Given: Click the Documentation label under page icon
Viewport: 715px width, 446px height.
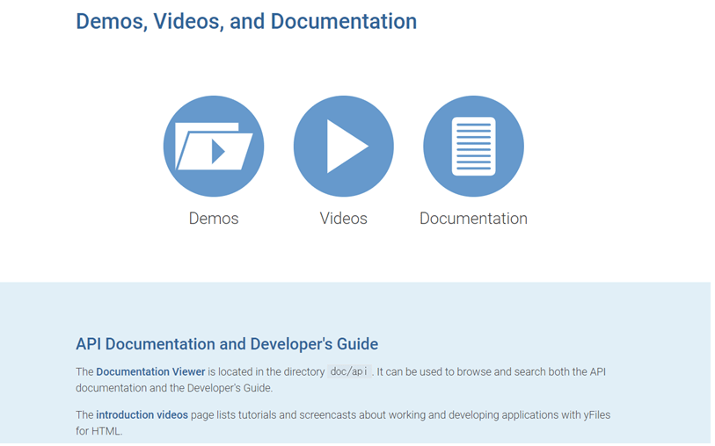Looking at the screenshot, I should tap(473, 219).
